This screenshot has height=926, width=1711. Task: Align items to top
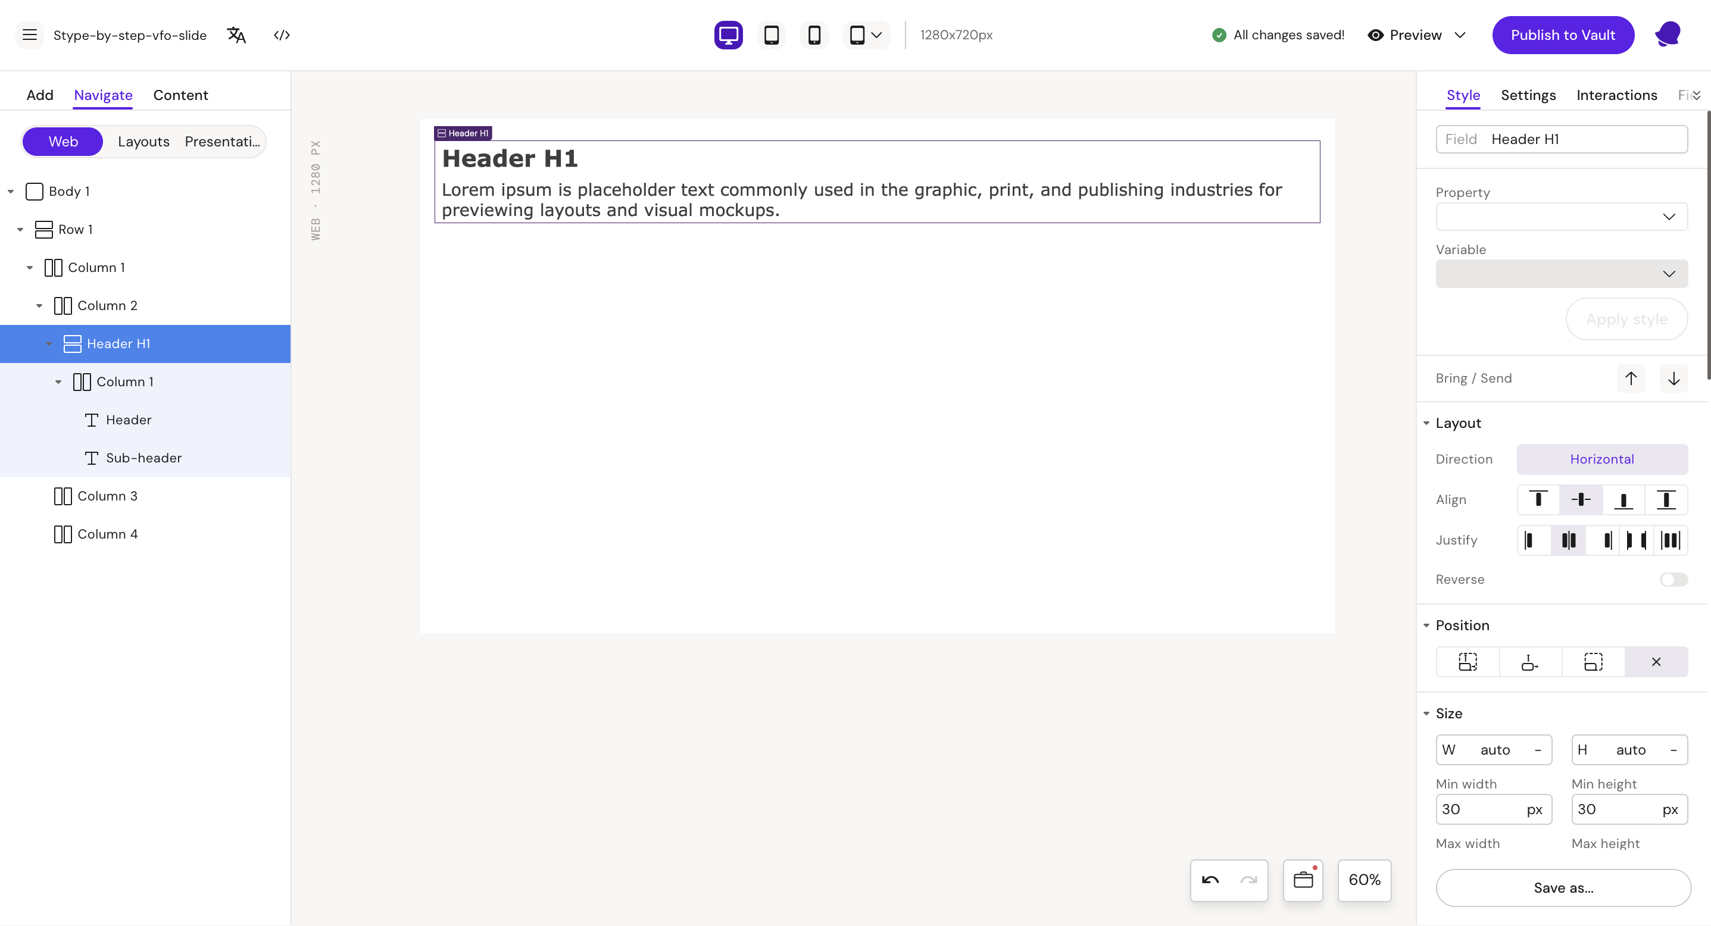[x=1538, y=500]
